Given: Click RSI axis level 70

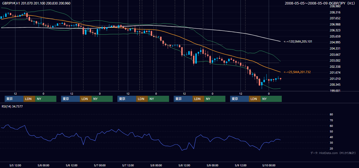Looking at the screenshot, I should (x=331, y=120).
